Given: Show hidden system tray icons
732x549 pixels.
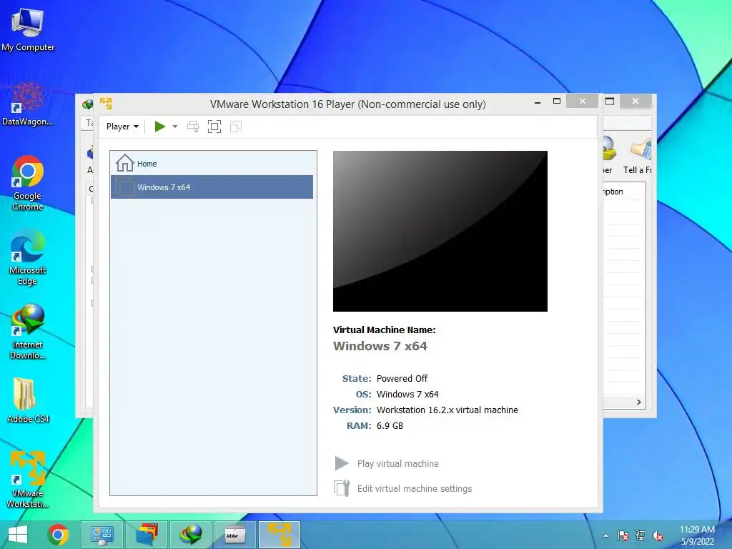Looking at the screenshot, I should pyautogui.click(x=605, y=535).
